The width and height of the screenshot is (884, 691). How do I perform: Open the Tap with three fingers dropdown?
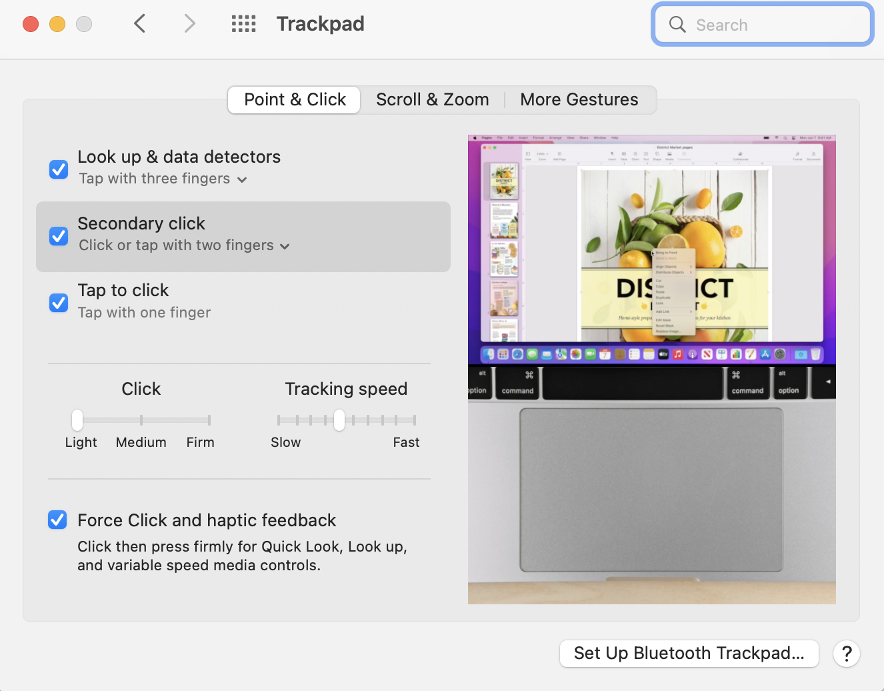click(x=163, y=179)
